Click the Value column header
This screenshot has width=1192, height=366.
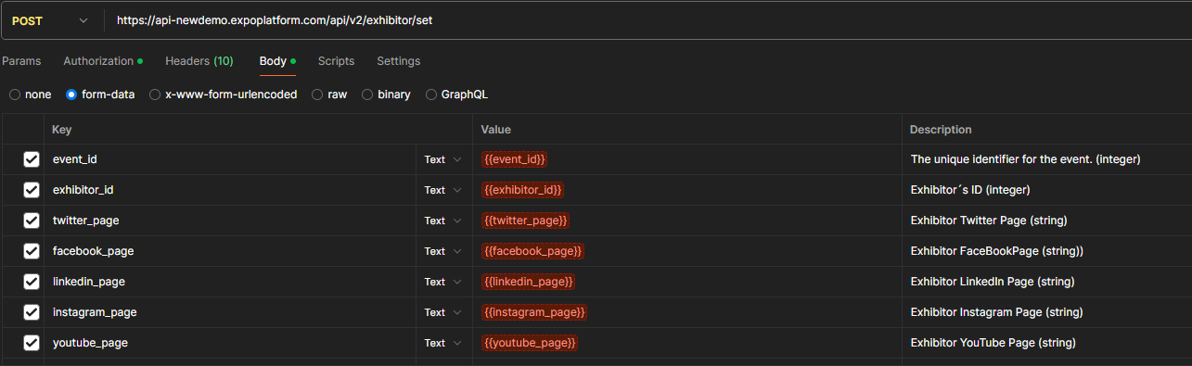495,130
